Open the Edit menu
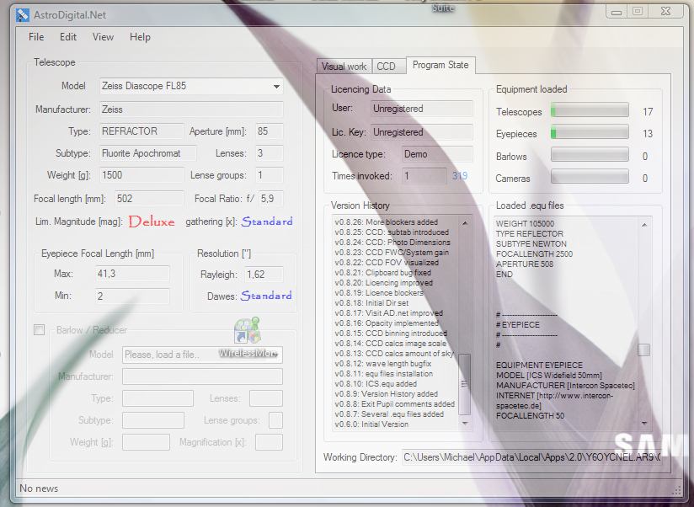The height and width of the screenshot is (507, 694). point(68,37)
